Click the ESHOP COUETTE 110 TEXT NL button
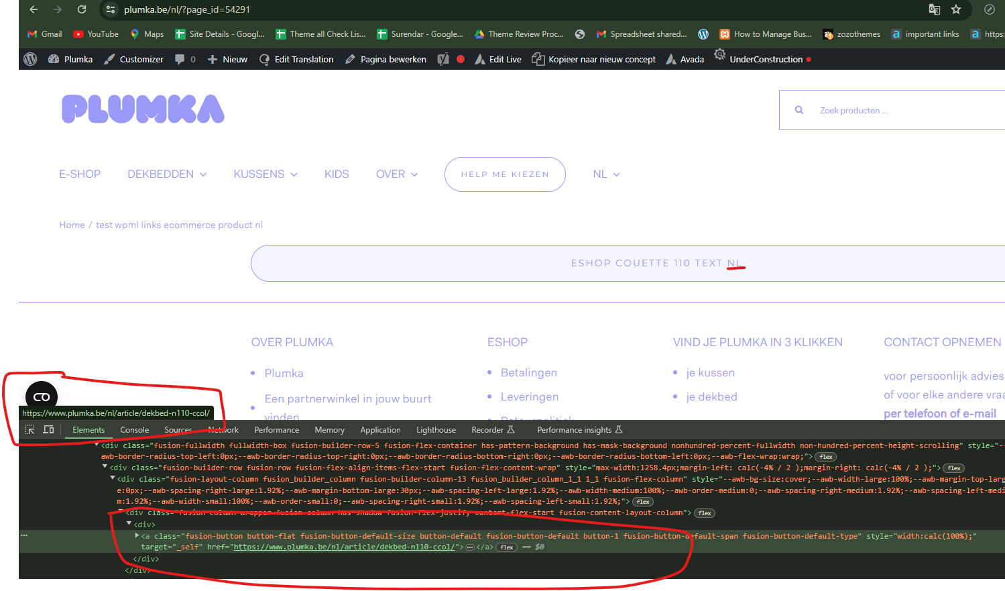This screenshot has height=591, width=1005. [628, 263]
